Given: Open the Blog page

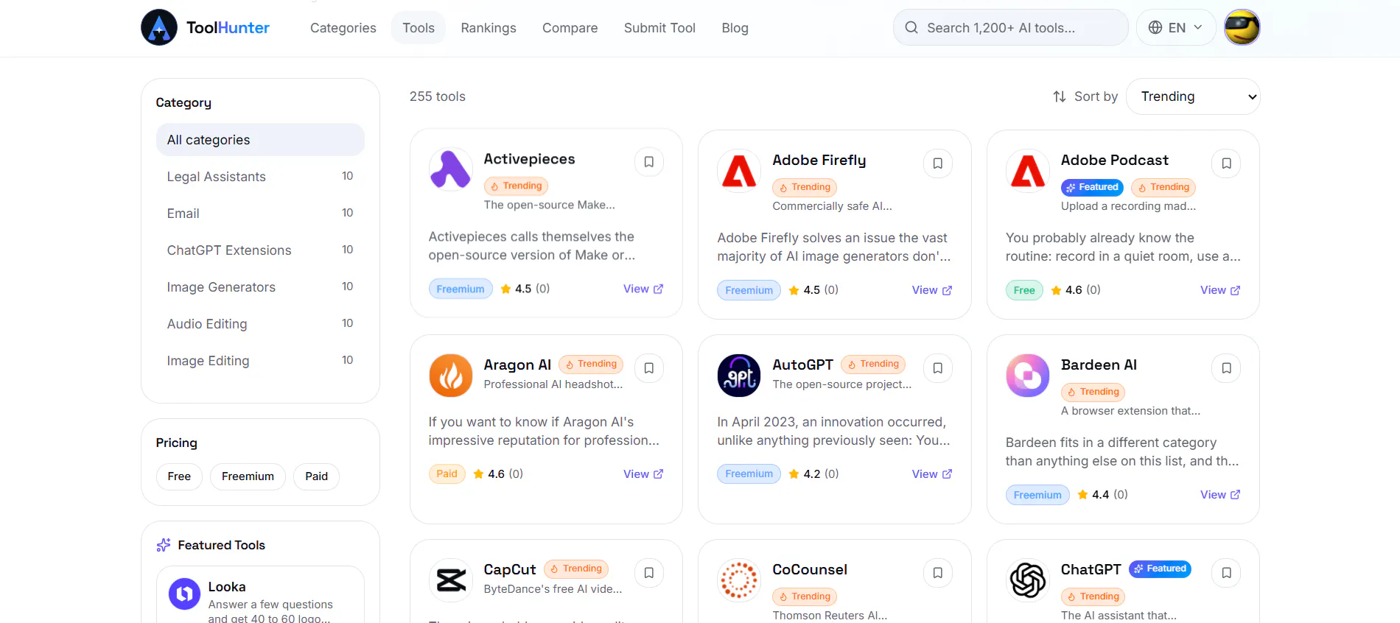Looking at the screenshot, I should pos(735,28).
